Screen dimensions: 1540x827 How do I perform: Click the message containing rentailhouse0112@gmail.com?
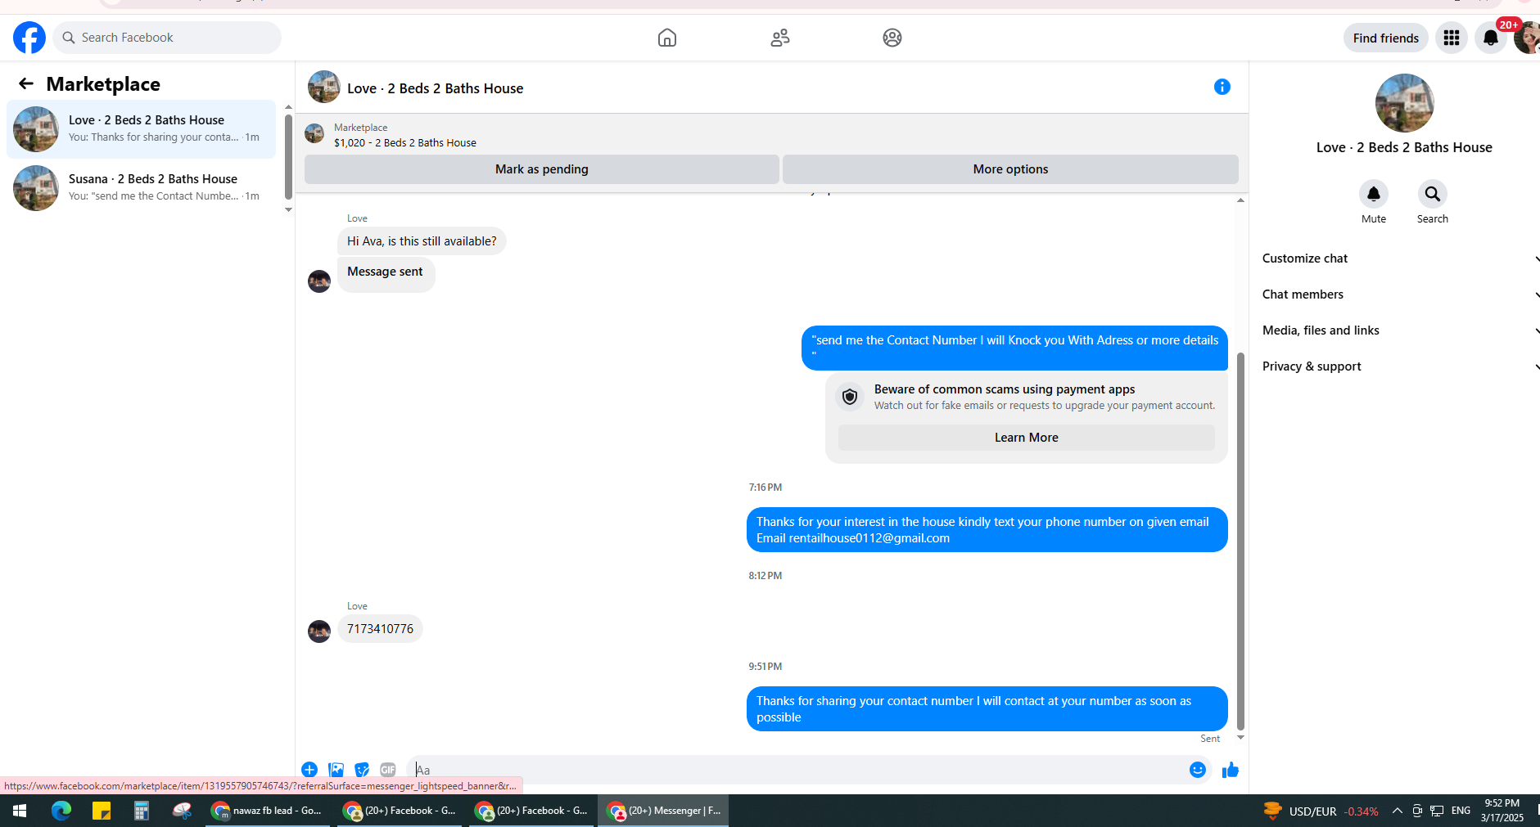[x=987, y=530]
